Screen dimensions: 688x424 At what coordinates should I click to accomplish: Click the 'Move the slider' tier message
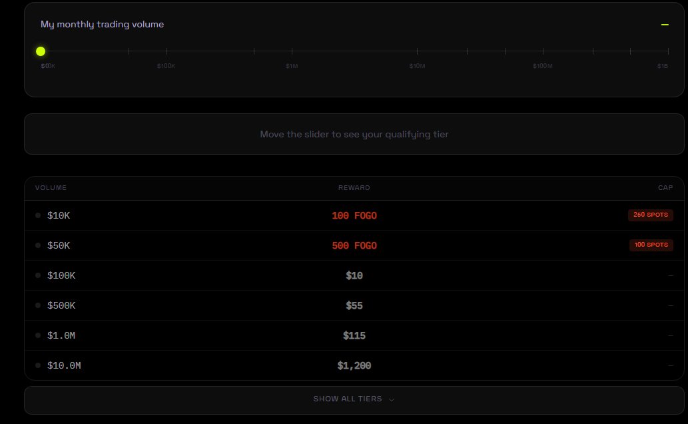click(354, 134)
